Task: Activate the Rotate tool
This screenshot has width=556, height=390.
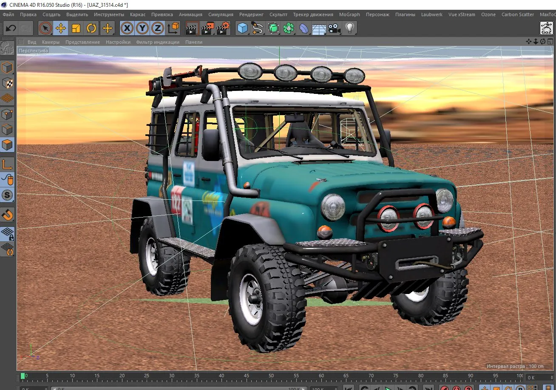Action: click(x=91, y=28)
